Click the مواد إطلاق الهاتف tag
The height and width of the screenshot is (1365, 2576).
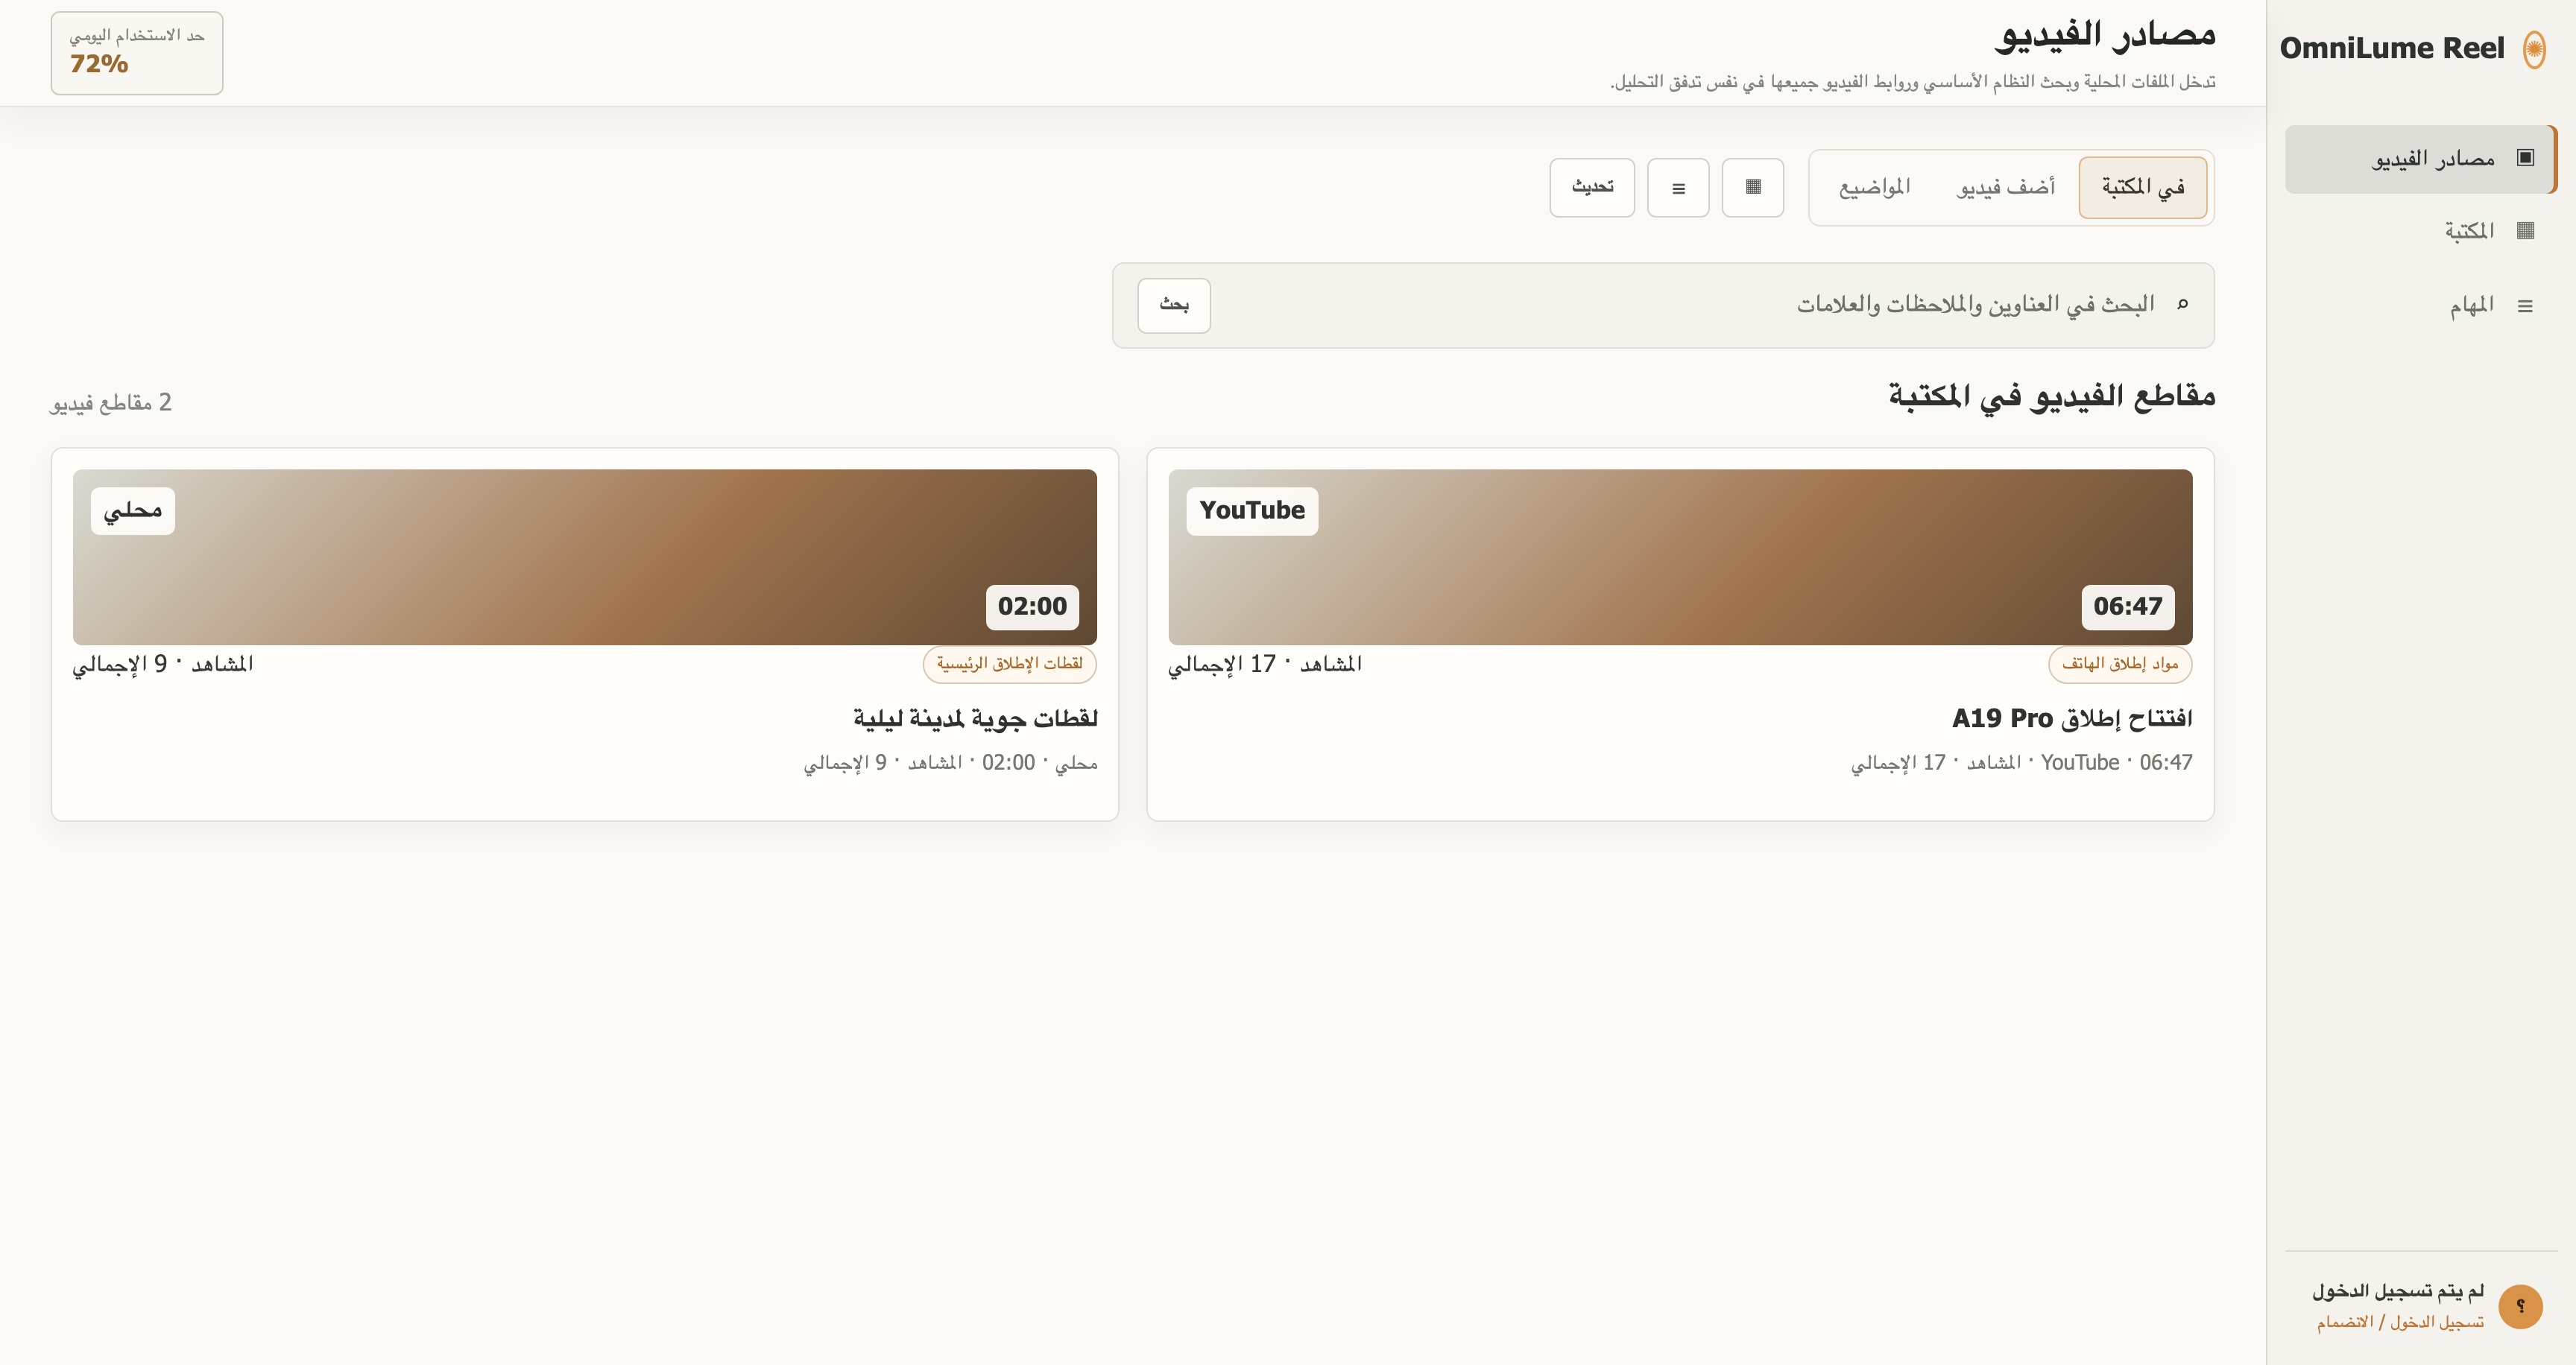[x=2120, y=664]
